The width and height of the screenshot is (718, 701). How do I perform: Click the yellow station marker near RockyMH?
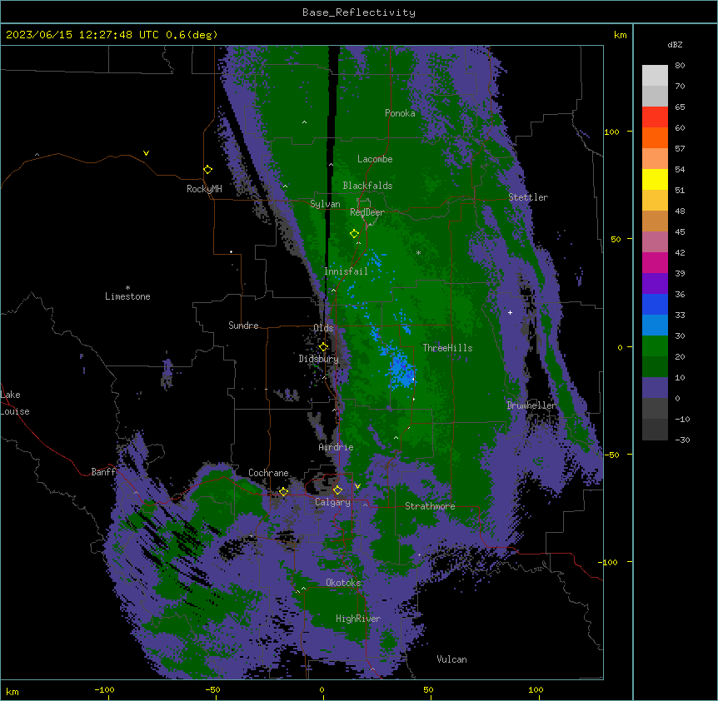click(207, 170)
